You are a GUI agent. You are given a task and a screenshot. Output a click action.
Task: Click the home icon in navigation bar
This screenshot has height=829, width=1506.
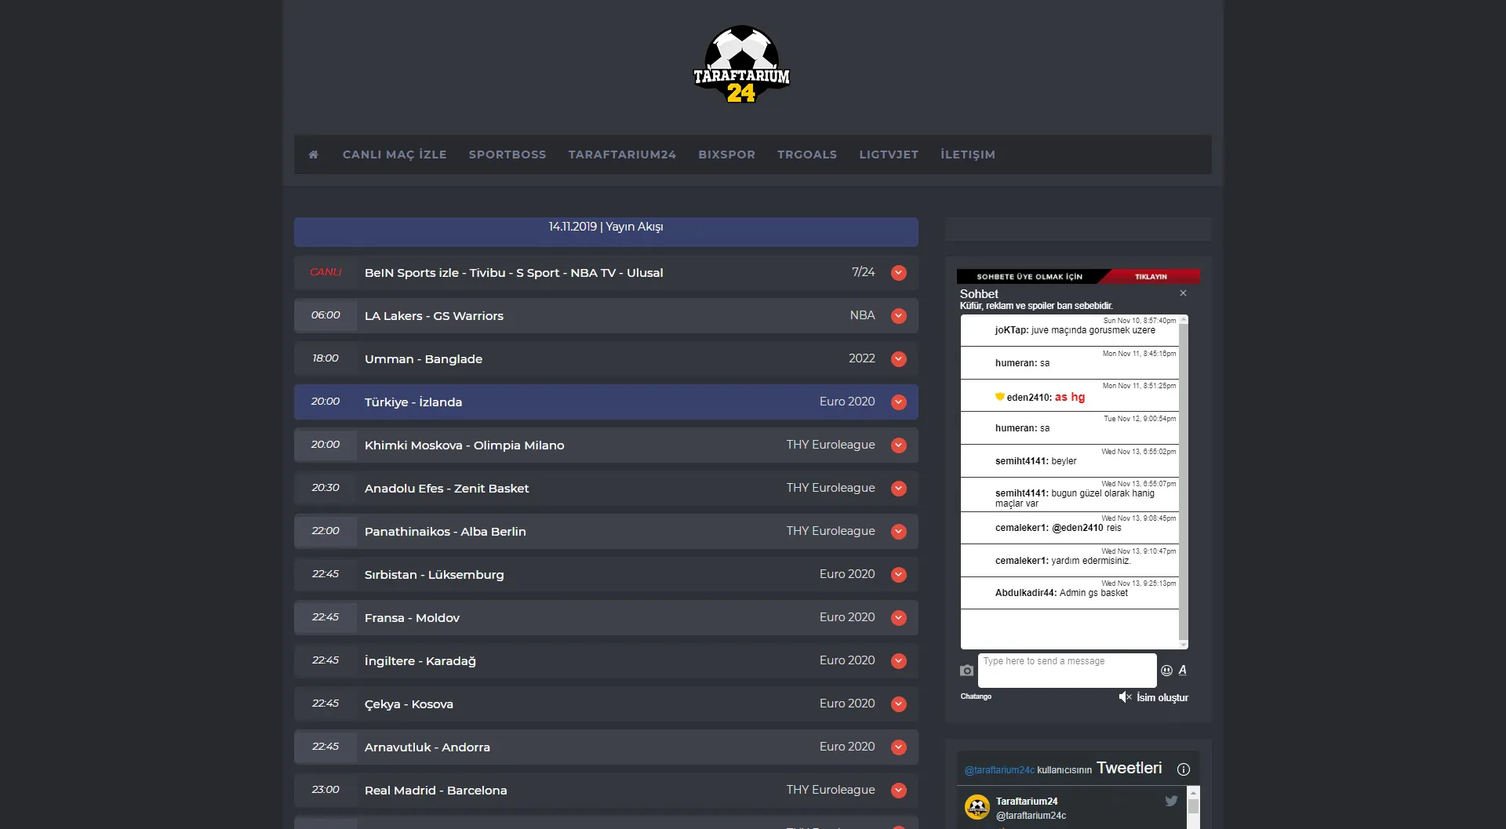tap(313, 155)
